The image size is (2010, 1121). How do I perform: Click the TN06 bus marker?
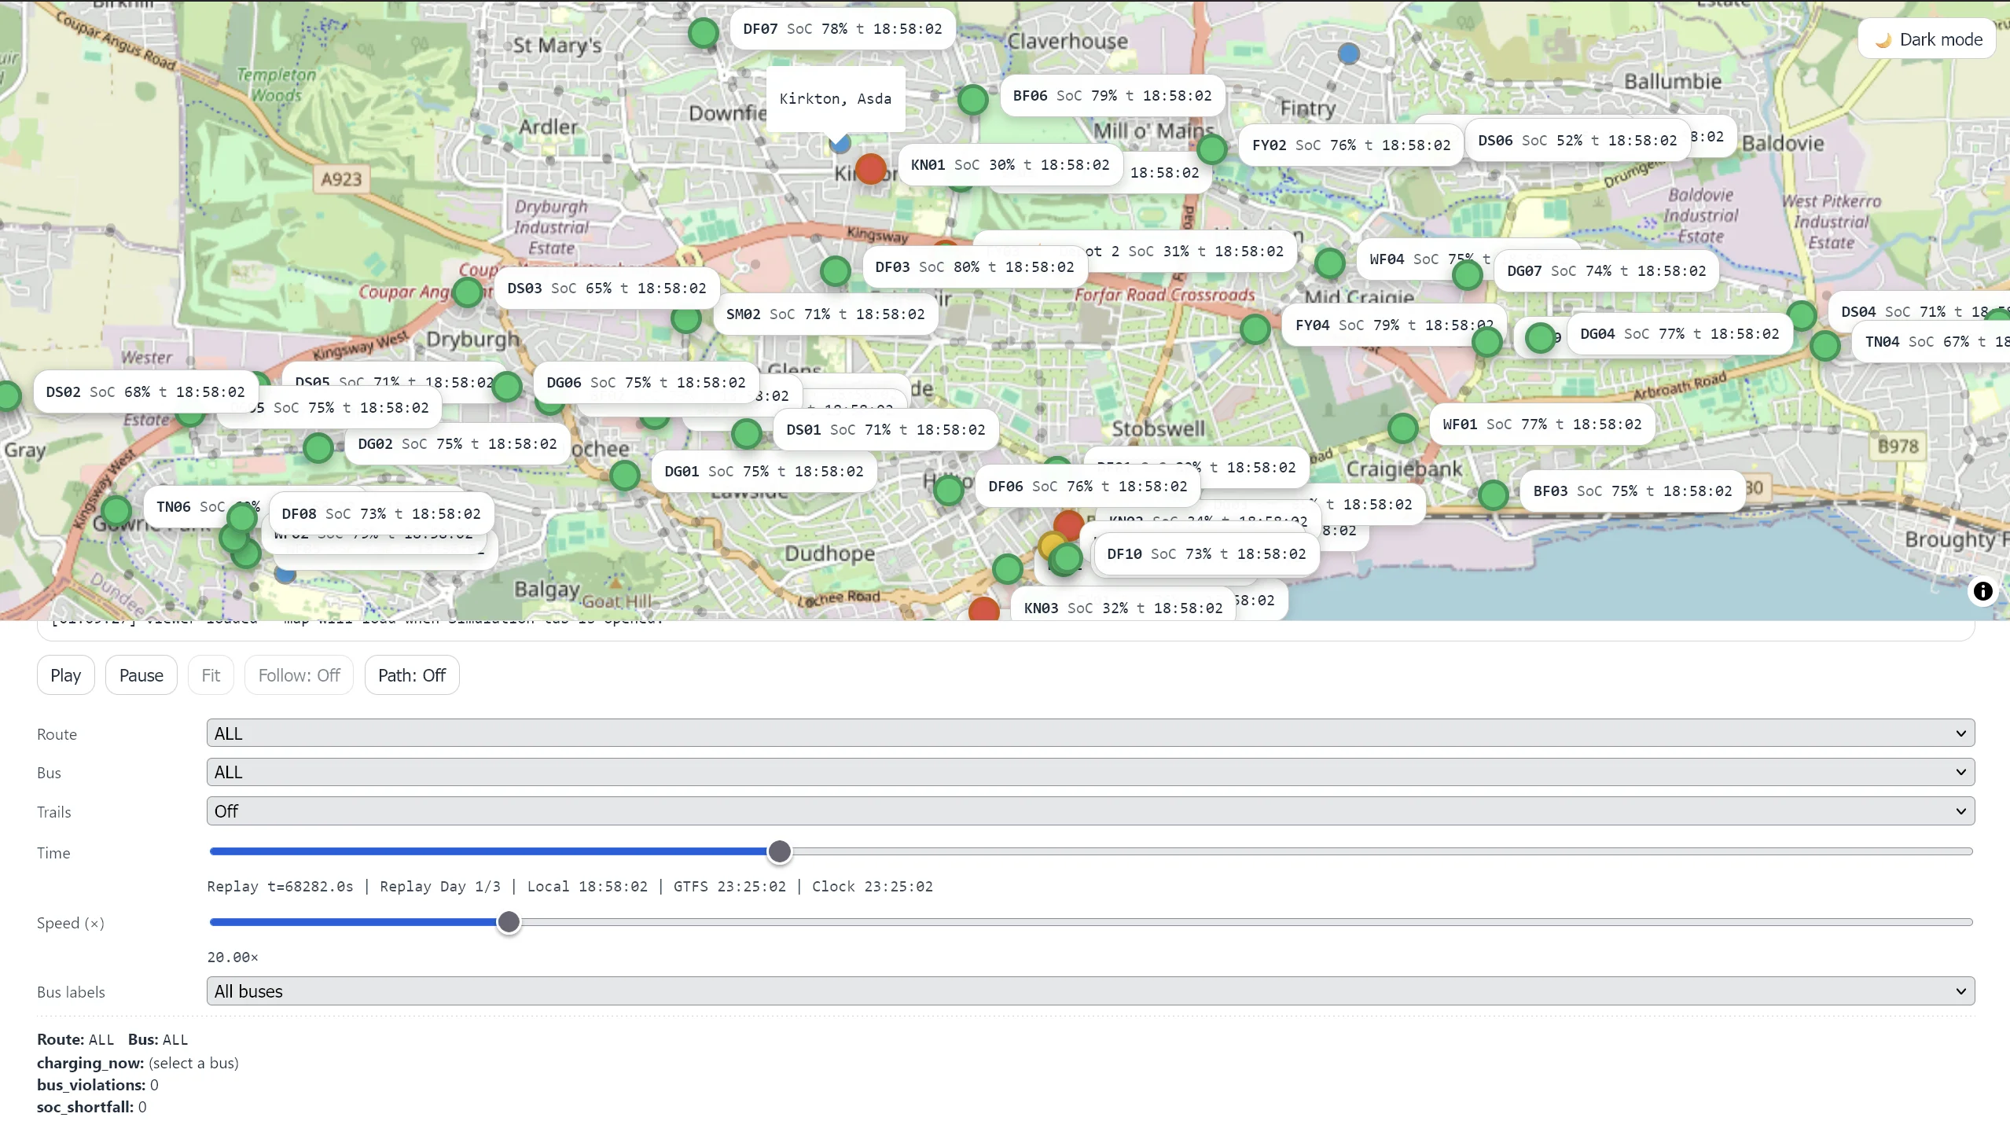116,511
